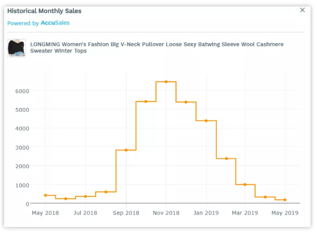Select the November 2018 peak data point
This screenshot has width=317, height=233.
click(166, 82)
